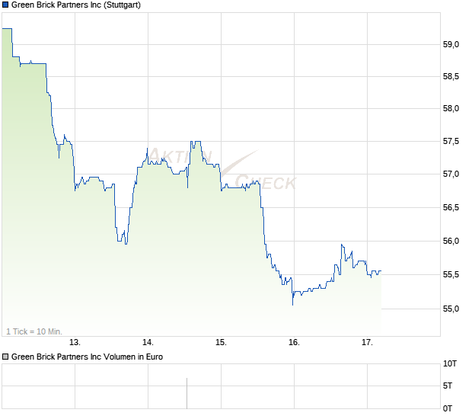Click the 56,0 price axis label
Image resolution: width=472 pixels, height=416 pixels.
pyautogui.click(x=451, y=241)
